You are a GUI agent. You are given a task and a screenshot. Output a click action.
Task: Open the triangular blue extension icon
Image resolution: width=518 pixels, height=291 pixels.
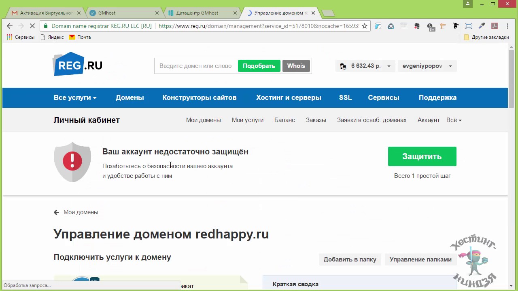click(391, 26)
